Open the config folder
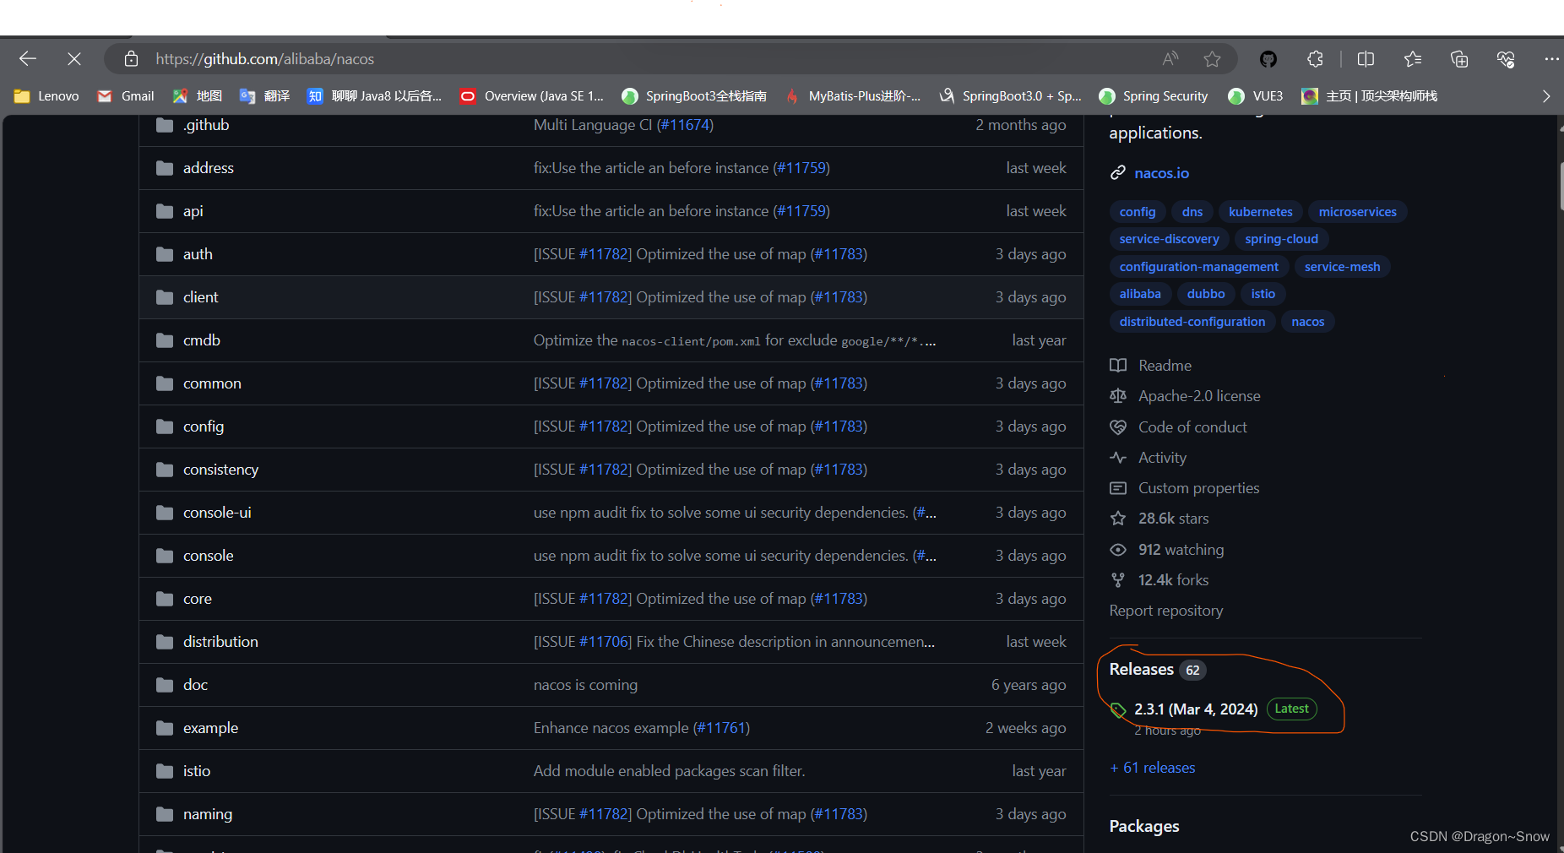Viewport: 1564px width, 853px height. [204, 426]
